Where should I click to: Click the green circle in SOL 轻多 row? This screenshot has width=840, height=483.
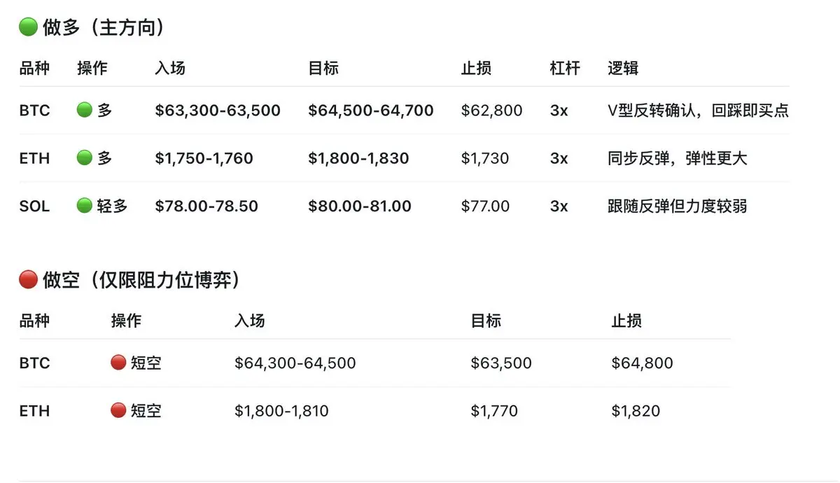coord(85,206)
